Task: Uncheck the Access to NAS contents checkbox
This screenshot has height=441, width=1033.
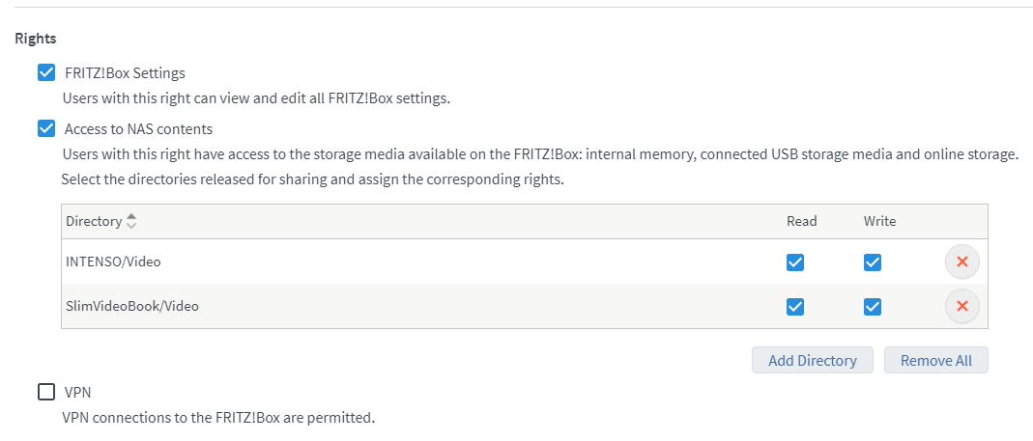Action: (45, 127)
